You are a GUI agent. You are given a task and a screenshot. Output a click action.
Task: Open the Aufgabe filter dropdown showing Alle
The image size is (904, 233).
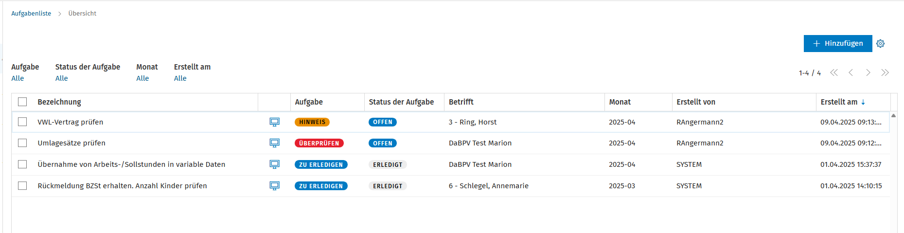click(x=18, y=78)
